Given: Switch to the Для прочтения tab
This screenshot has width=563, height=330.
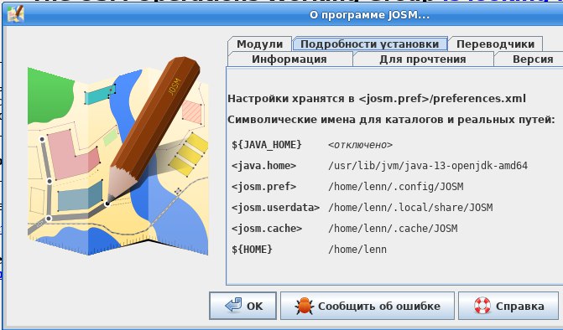Looking at the screenshot, I should pos(423,59).
